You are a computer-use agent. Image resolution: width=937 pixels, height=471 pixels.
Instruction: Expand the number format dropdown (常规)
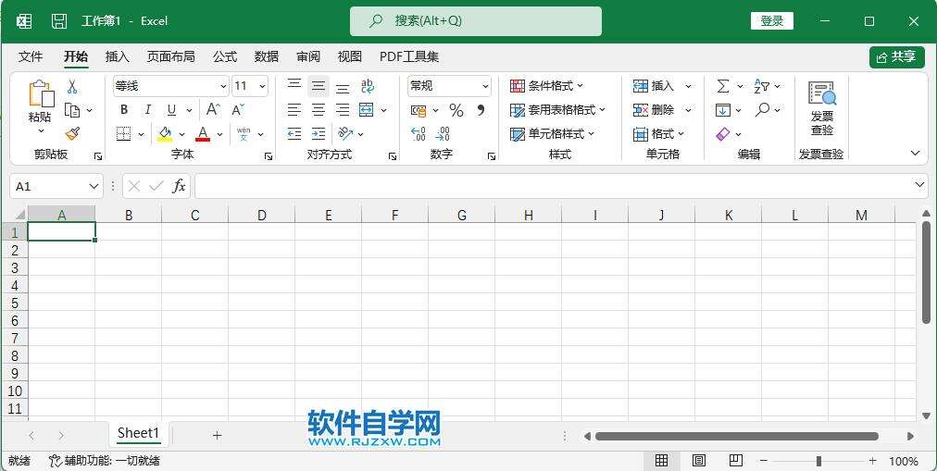(485, 86)
